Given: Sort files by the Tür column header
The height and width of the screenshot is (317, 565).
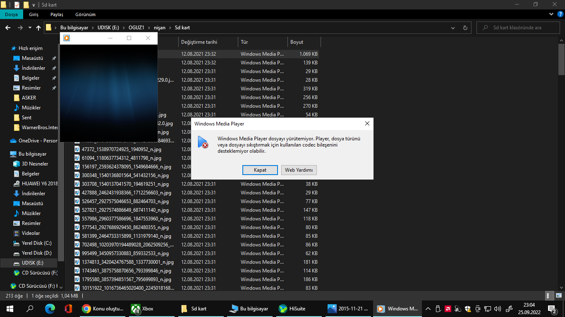Looking at the screenshot, I should pyautogui.click(x=263, y=42).
